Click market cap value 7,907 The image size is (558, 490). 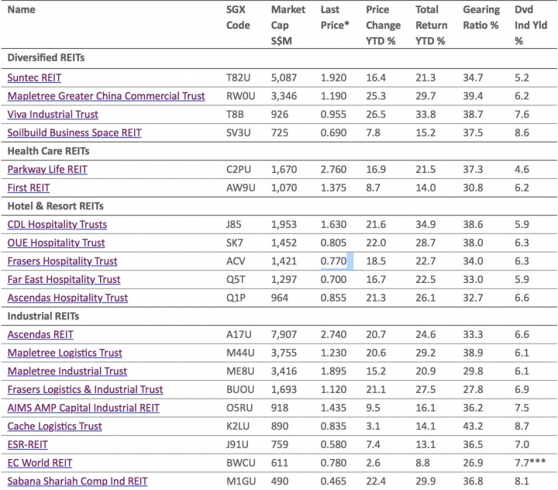[284, 334]
